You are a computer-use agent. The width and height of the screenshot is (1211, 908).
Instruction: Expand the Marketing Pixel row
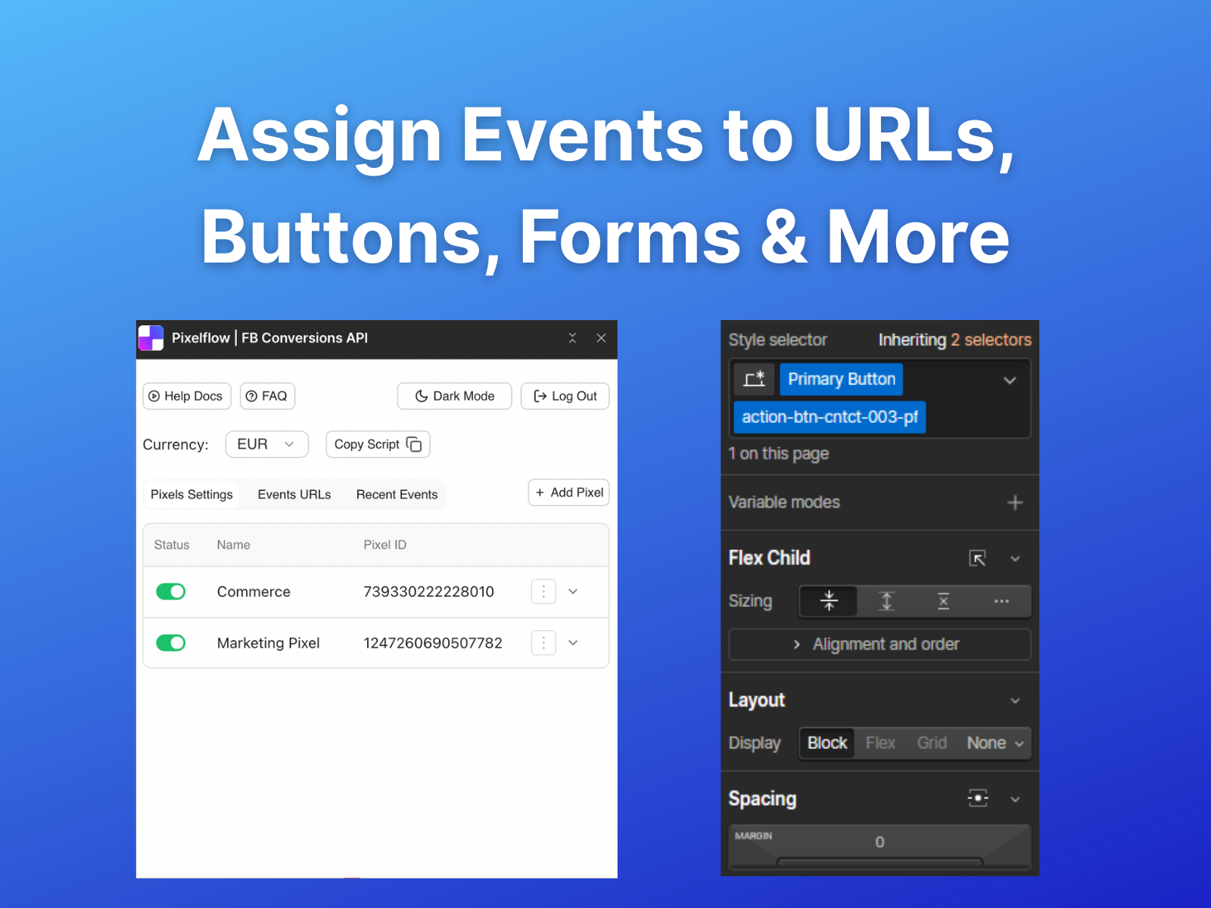coord(573,643)
